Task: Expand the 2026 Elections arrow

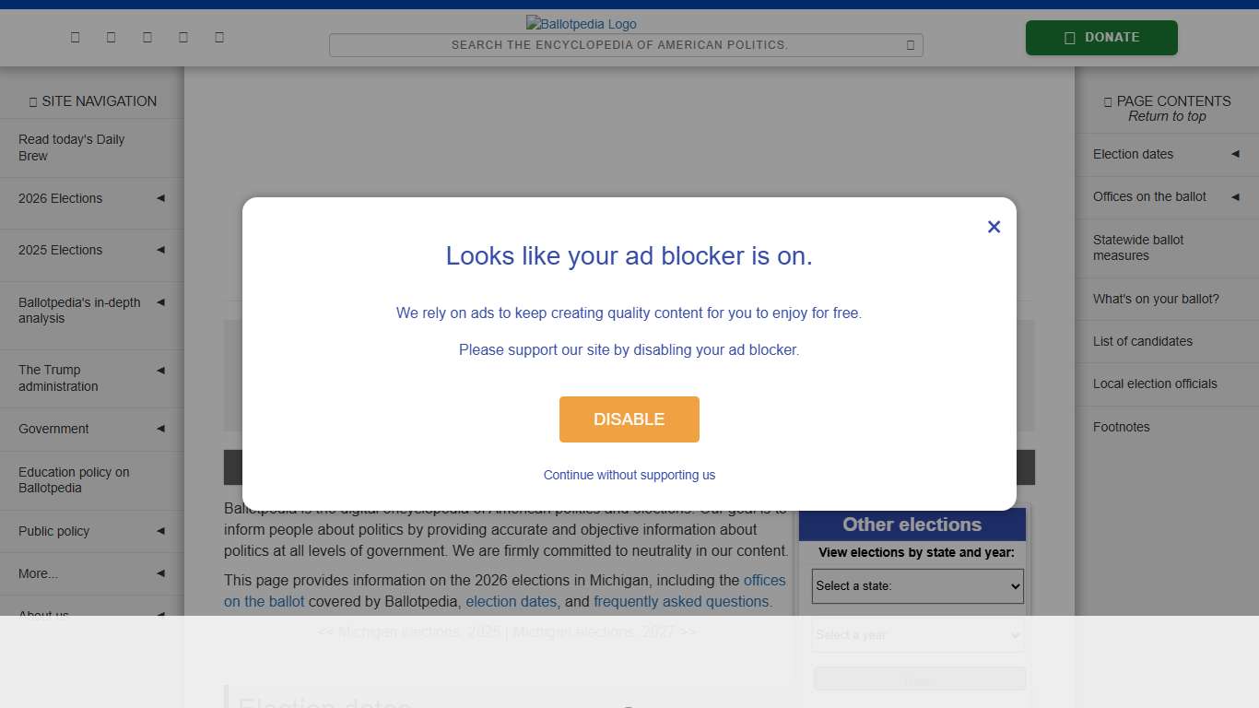Action: (x=160, y=198)
